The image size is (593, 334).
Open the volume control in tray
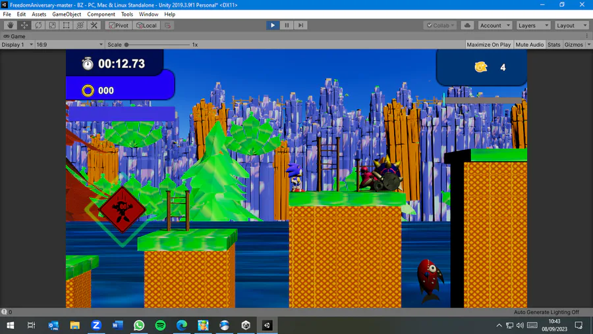click(521, 325)
